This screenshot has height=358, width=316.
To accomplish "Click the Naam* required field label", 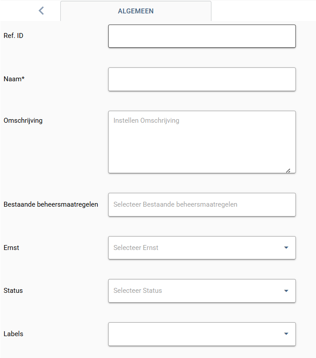I will (x=14, y=79).
